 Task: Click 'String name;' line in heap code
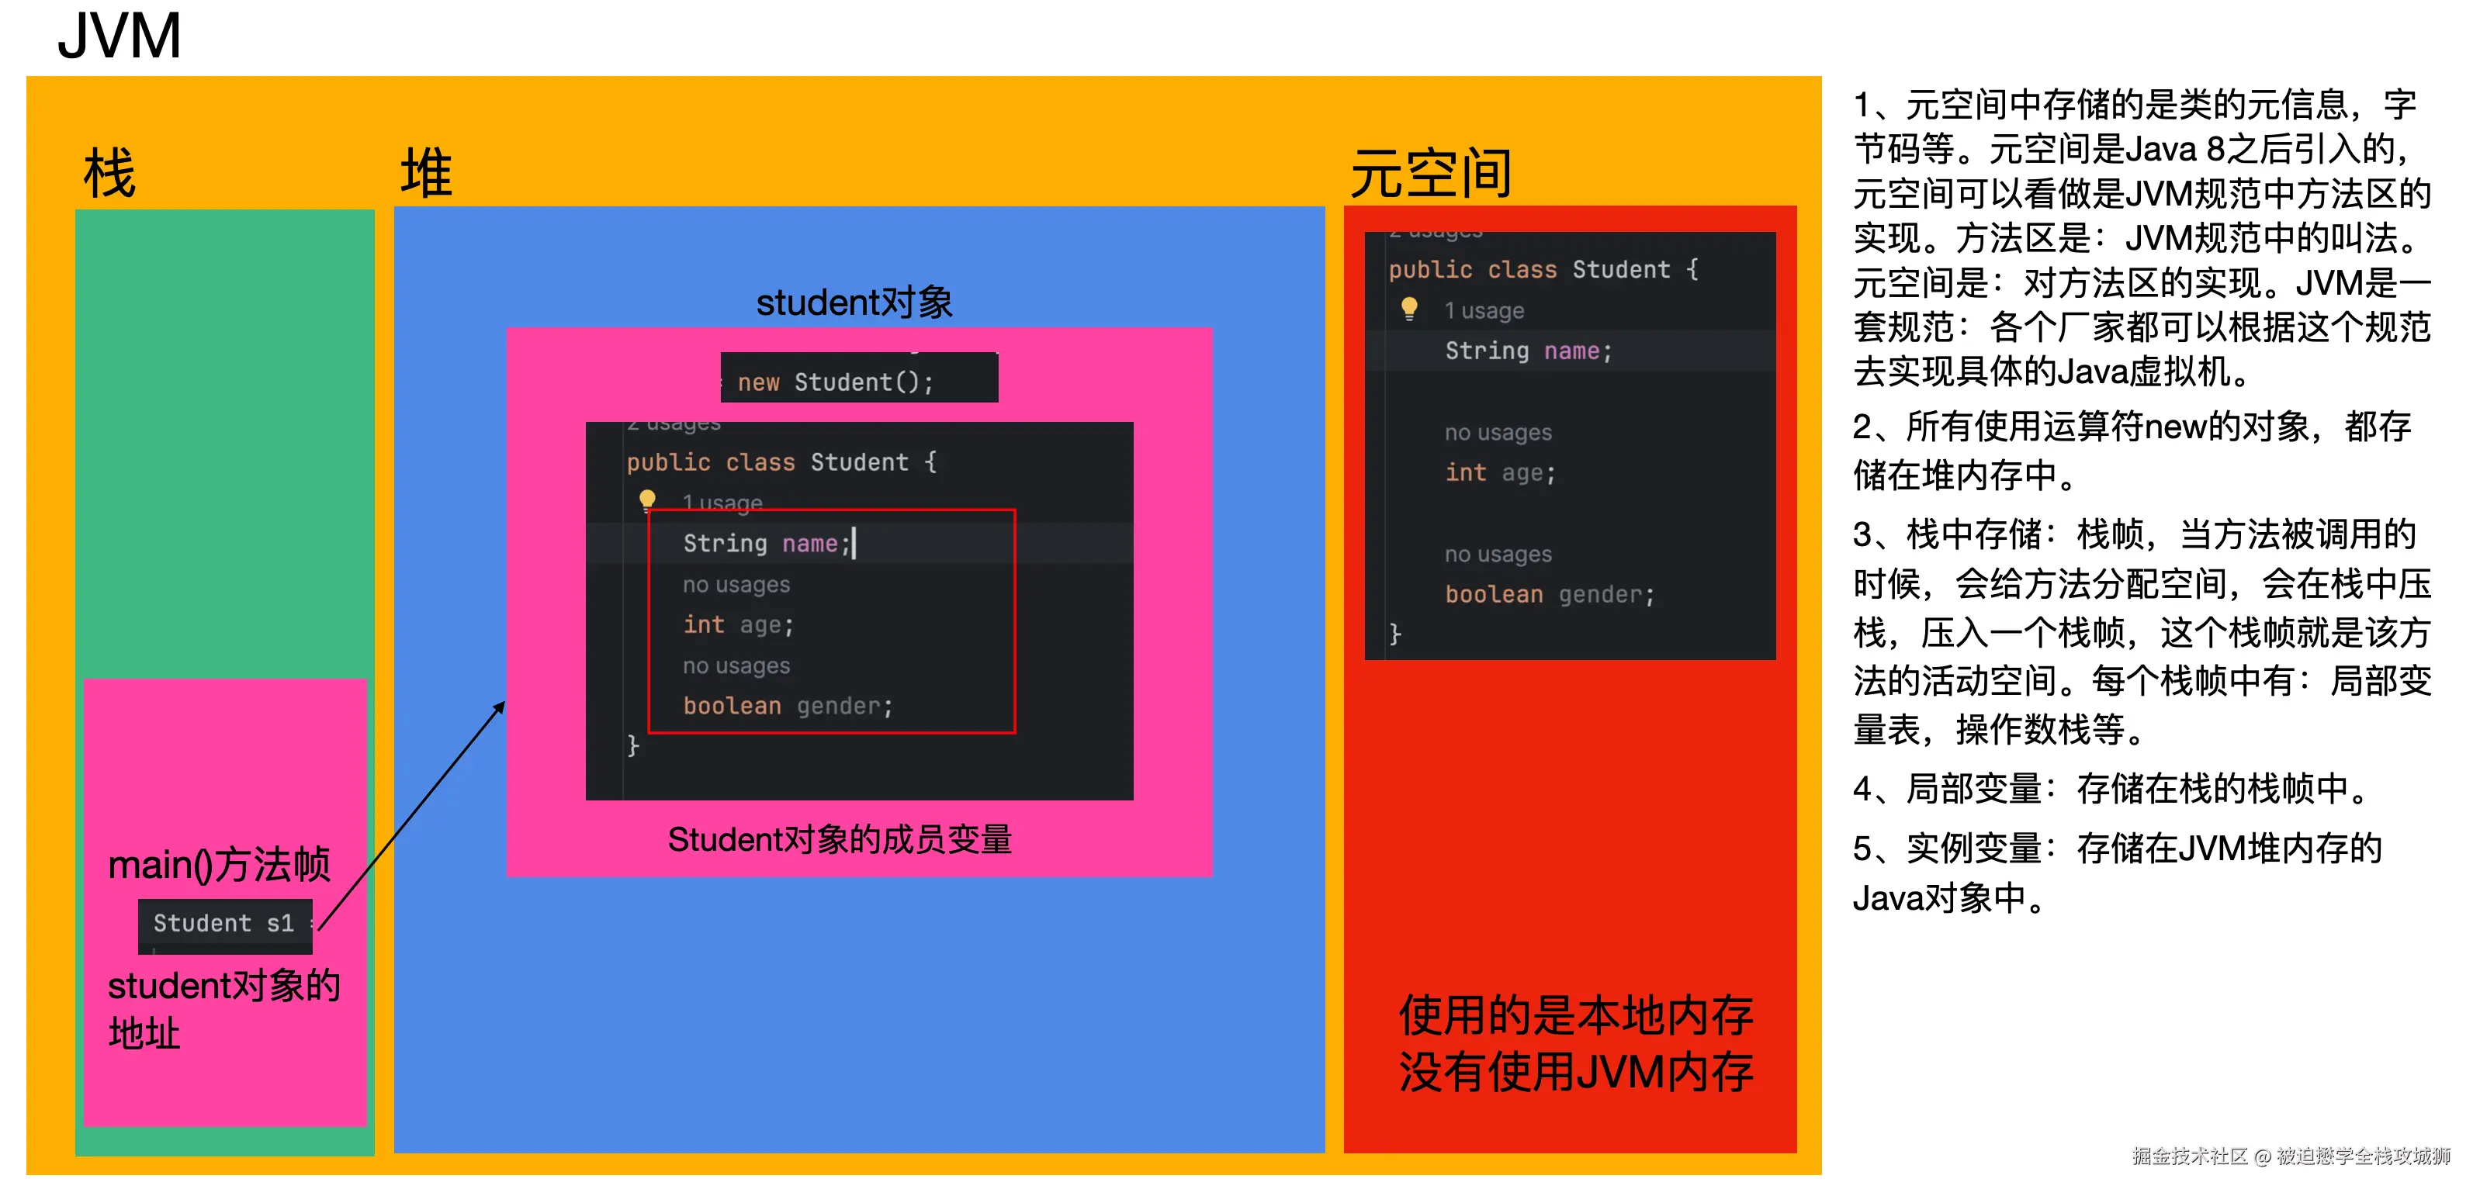pos(767,543)
